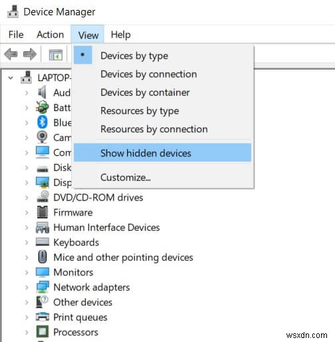Click the Batteries category icon
335x342 pixels.
coord(42,107)
